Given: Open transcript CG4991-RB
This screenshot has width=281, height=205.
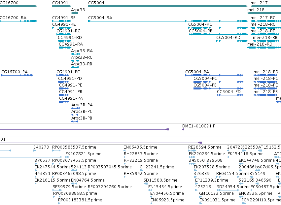Looking at the screenshot, I should click(x=64, y=18).
